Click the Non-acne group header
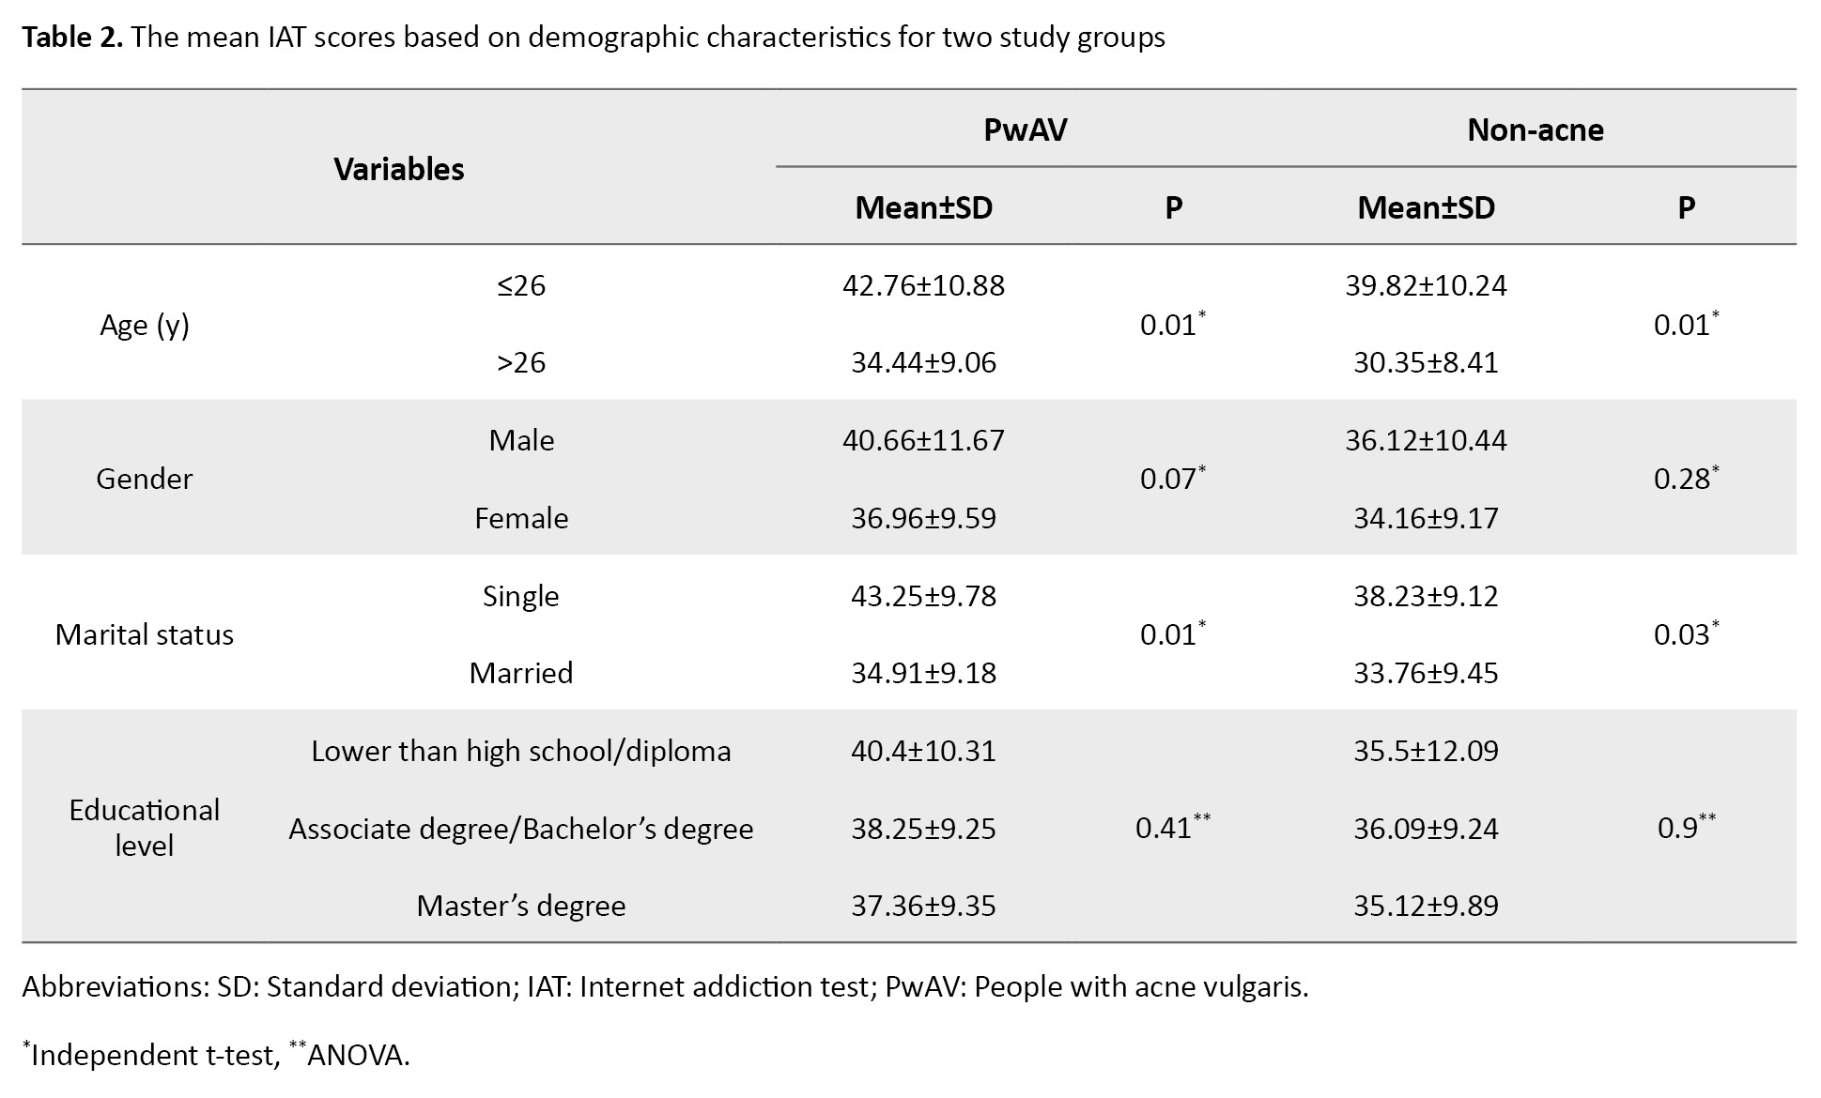The image size is (1821, 1098). point(1535,130)
